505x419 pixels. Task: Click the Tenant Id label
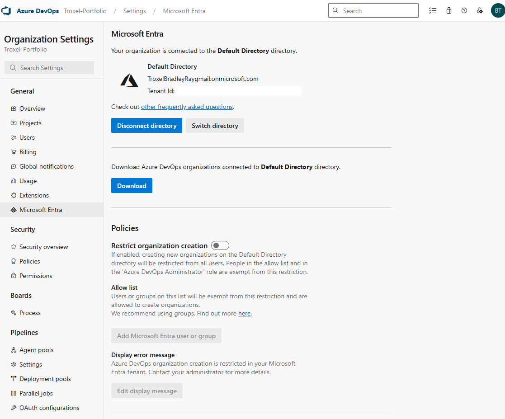click(161, 91)
